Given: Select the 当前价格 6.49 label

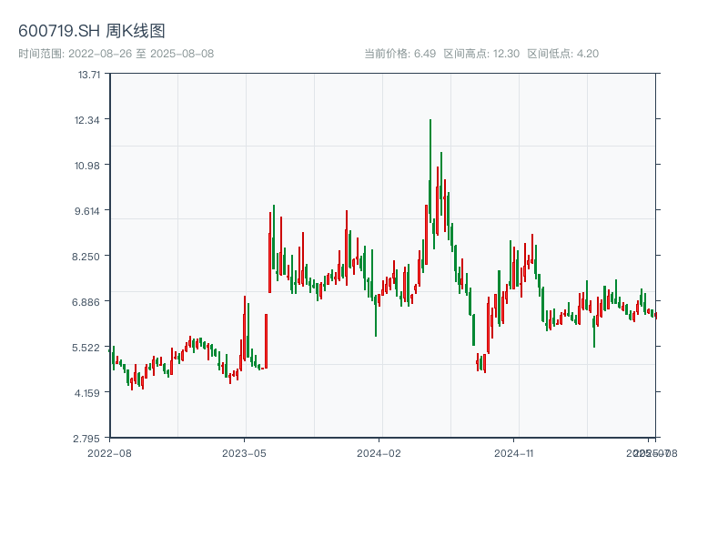Looking at the screenshot, I should coord(399,54).
